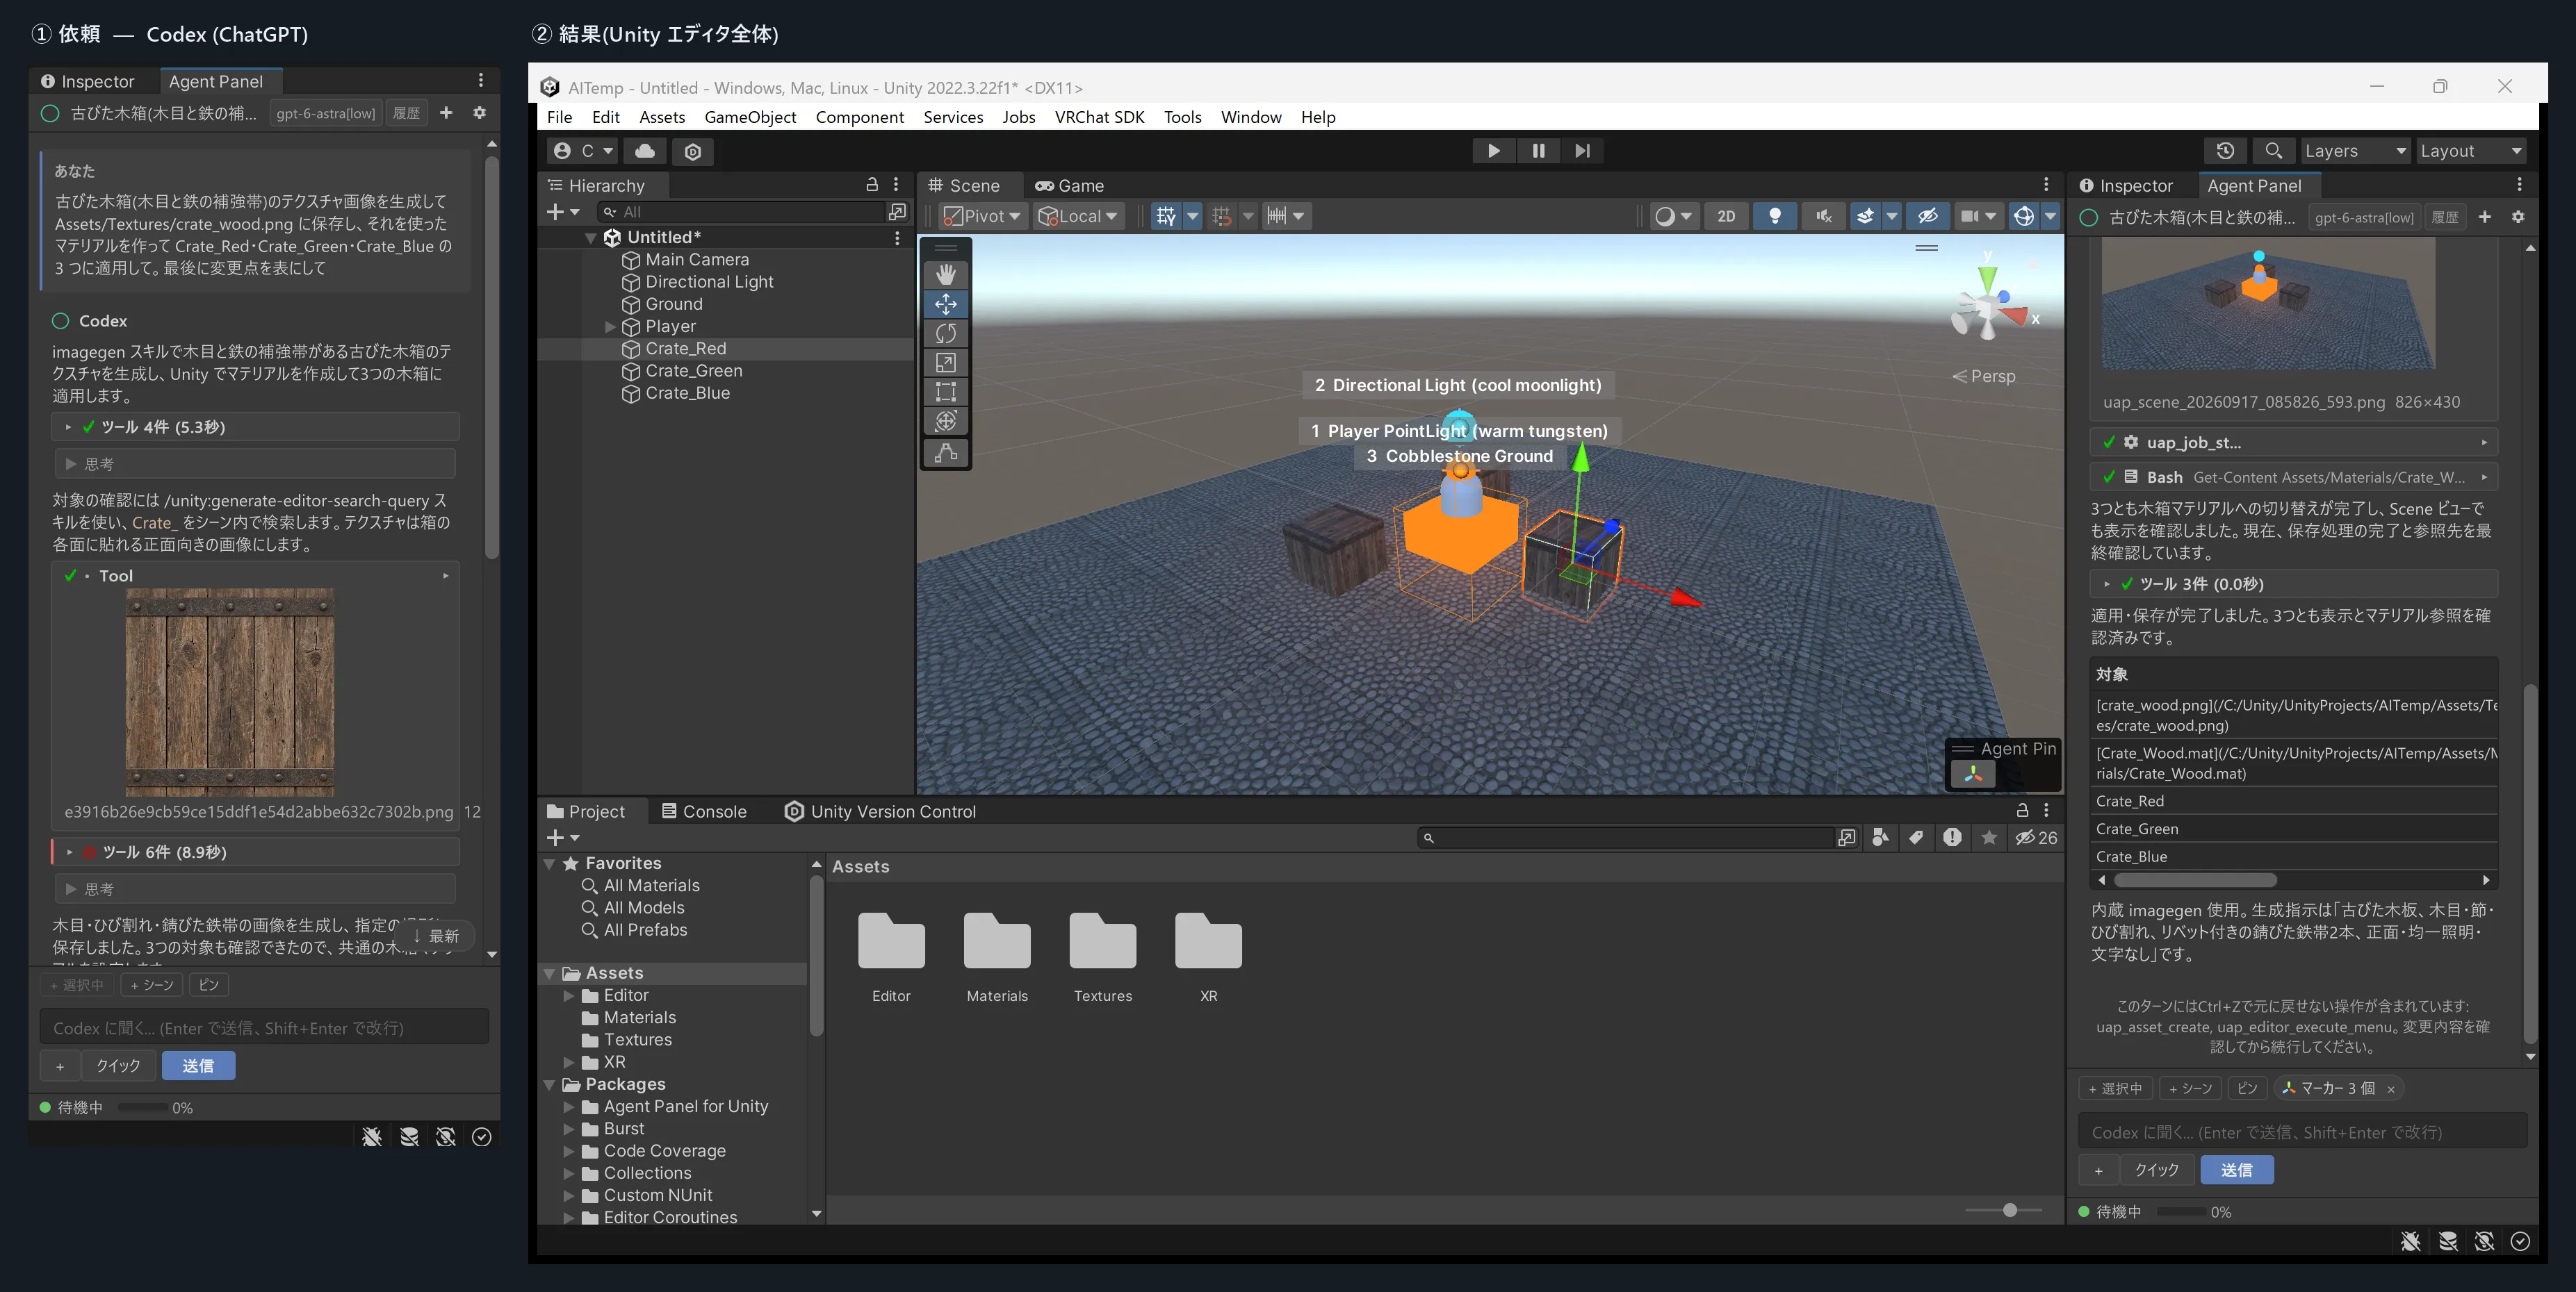2576x1292 pixels.
Task: Open the Undo History icon in toolbar
Action: click(x=2224, y=151)
